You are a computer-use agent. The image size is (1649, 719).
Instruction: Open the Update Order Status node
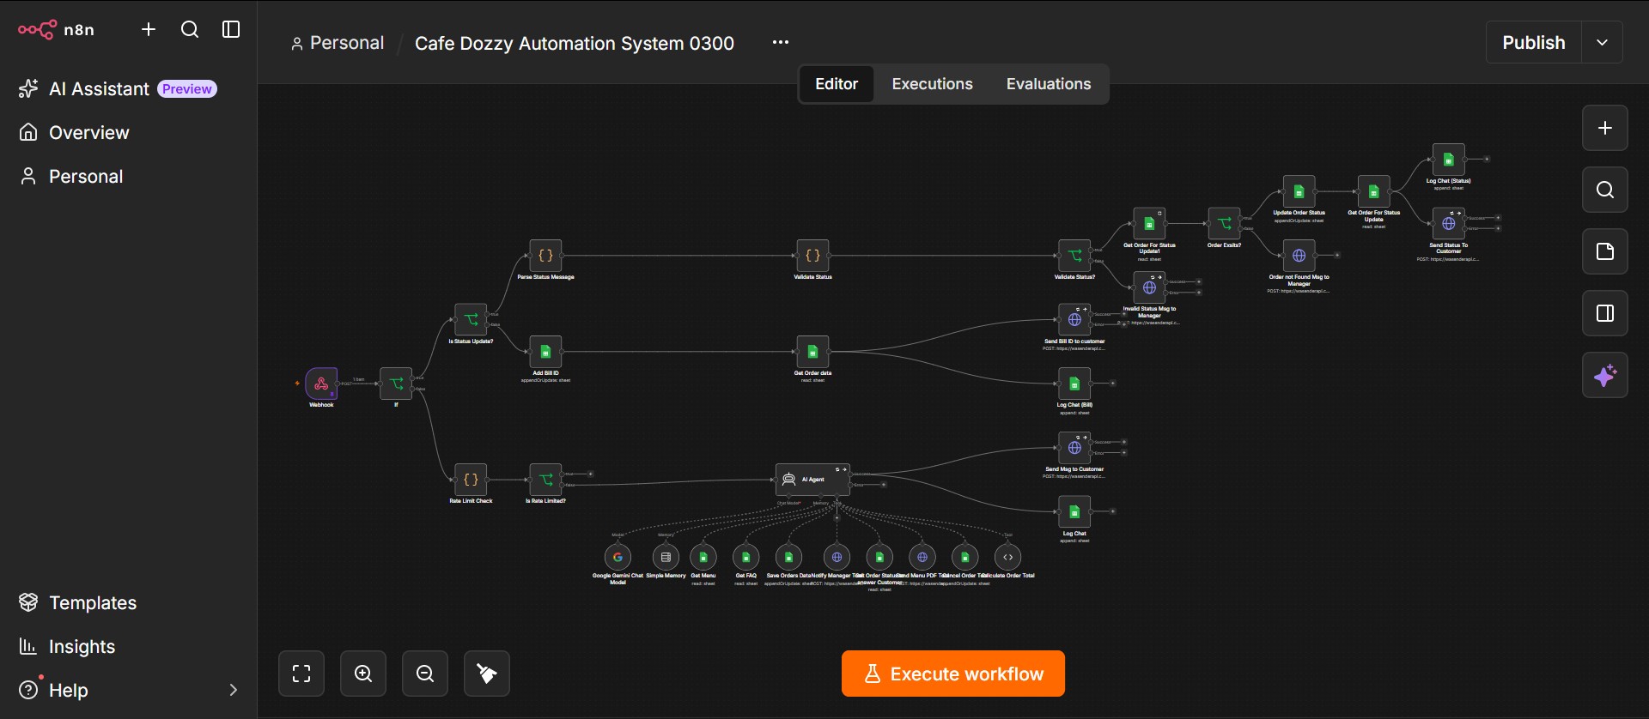[1299, 192]
